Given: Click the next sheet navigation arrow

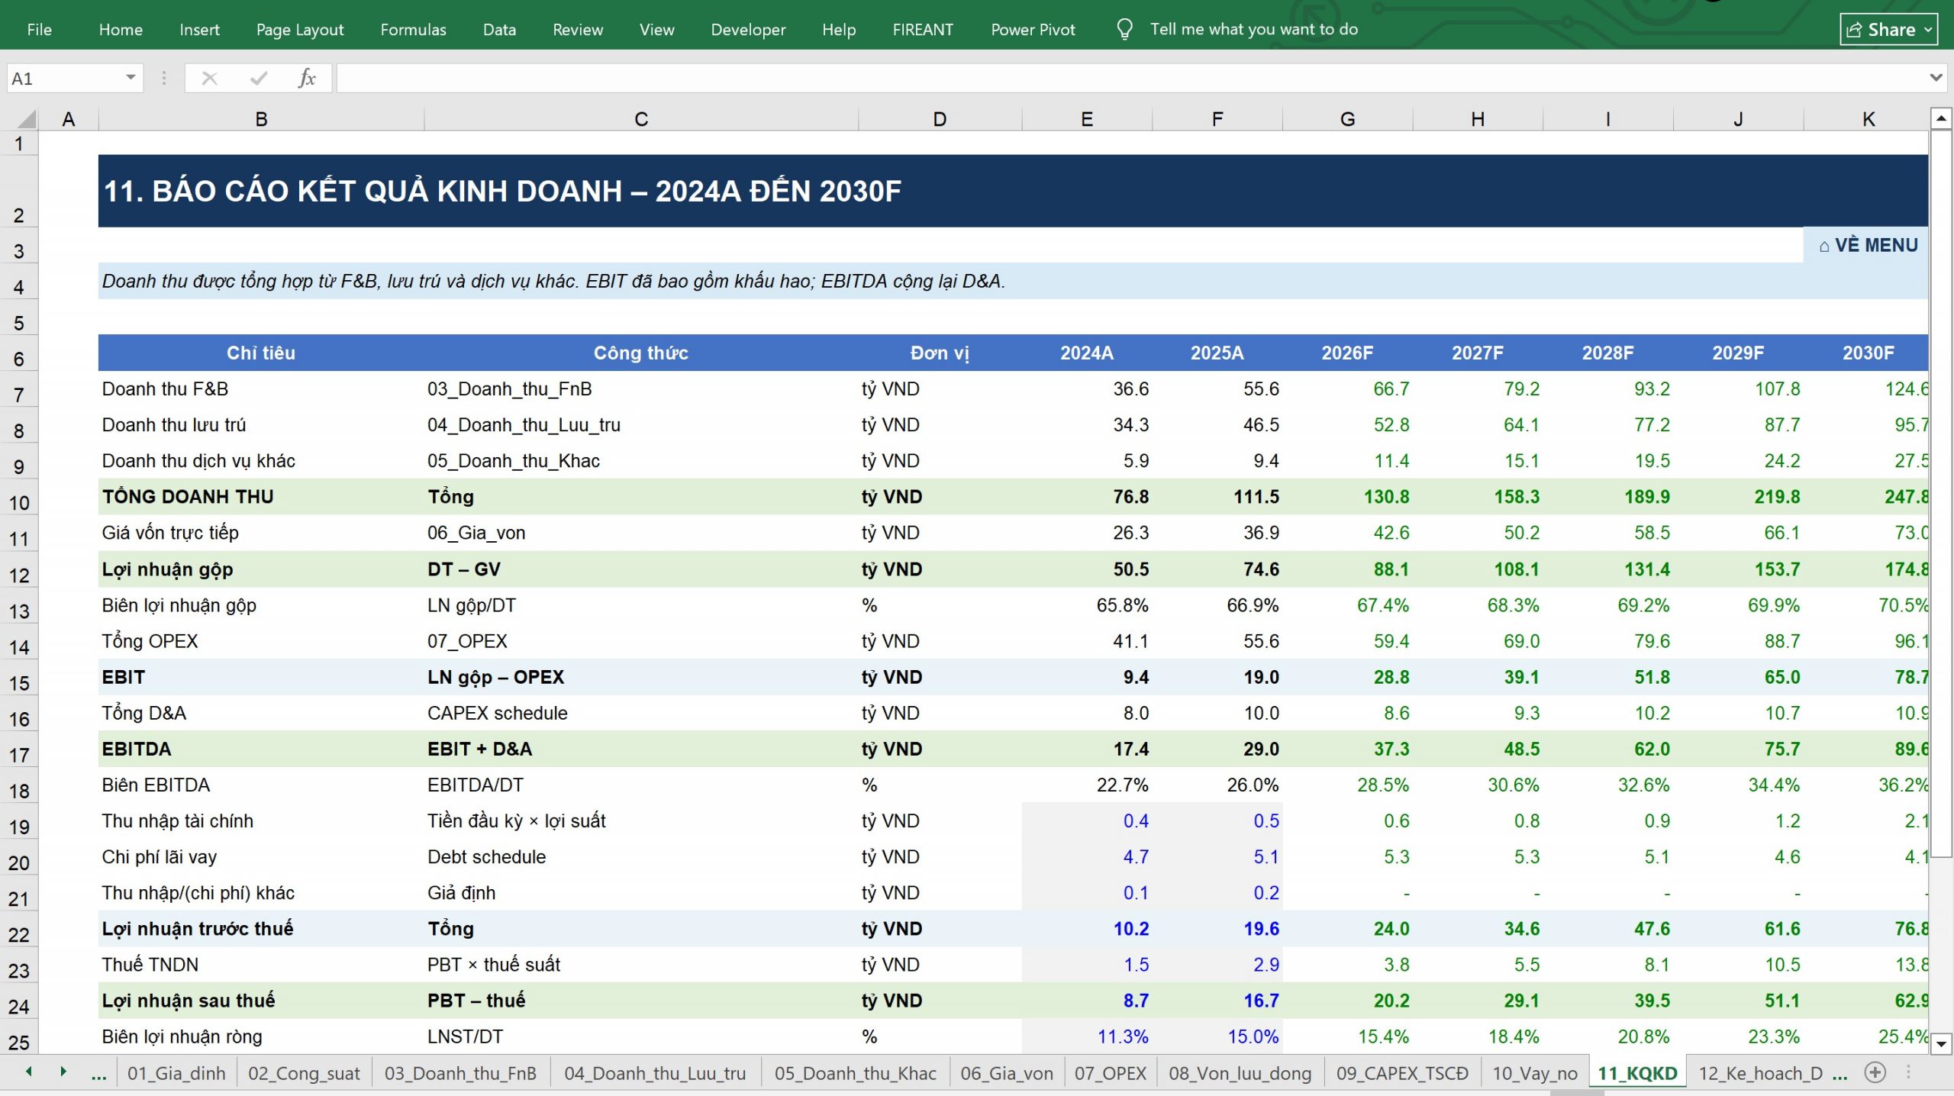Looking at the screenshot, I should coord(63,1072).
